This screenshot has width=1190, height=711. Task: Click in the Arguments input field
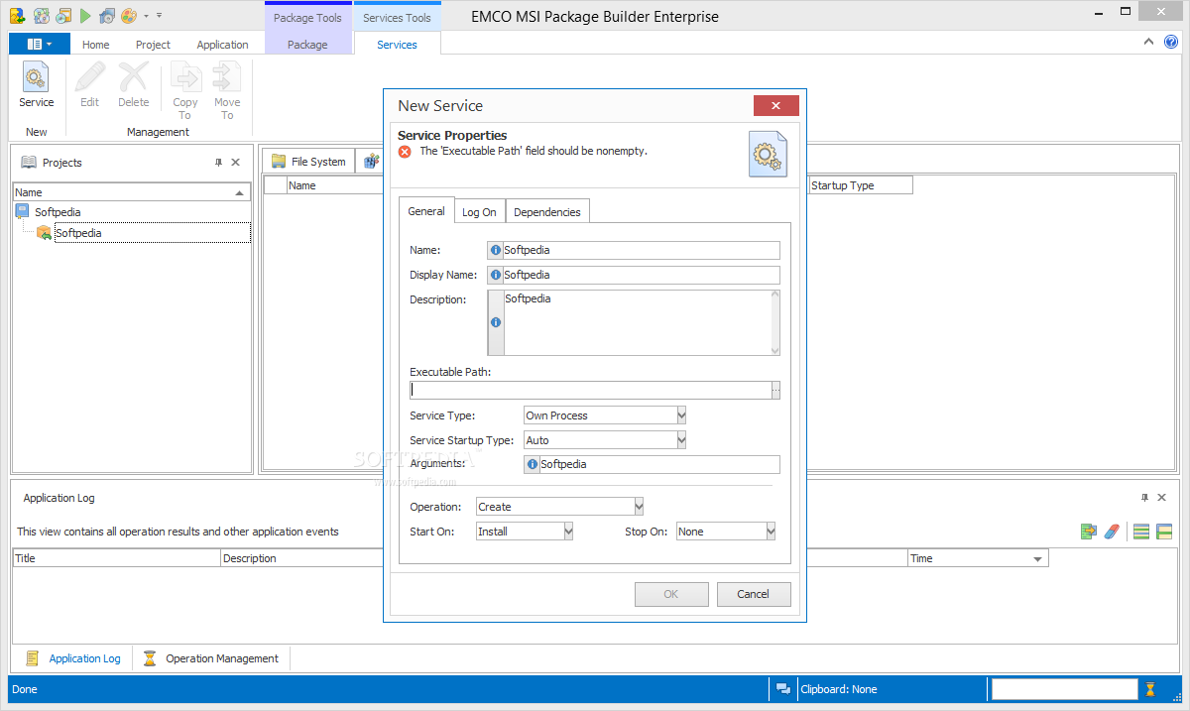point(659,464)
